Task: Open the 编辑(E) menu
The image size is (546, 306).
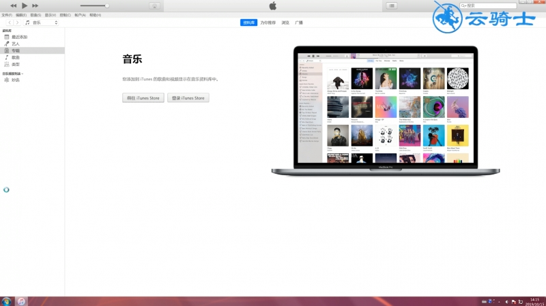Action: (21, 15)
